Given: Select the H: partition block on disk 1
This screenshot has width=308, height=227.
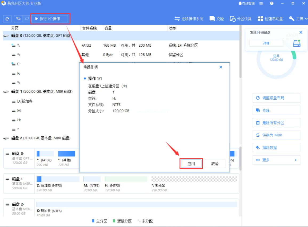Looking at the screenshot, I should tap(126, 184).
